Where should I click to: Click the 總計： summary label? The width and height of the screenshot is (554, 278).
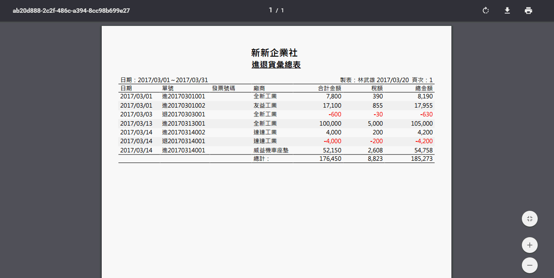point(262,159)
